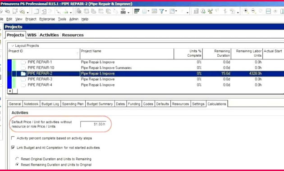The image size is (284, 171).
Task: Open the overflow arrow before the table grid icon
Action: point(188,13)
